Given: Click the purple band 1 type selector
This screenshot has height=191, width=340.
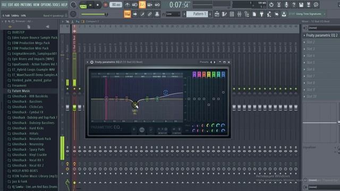Looking at the screenshot, I should click(194, 74).
